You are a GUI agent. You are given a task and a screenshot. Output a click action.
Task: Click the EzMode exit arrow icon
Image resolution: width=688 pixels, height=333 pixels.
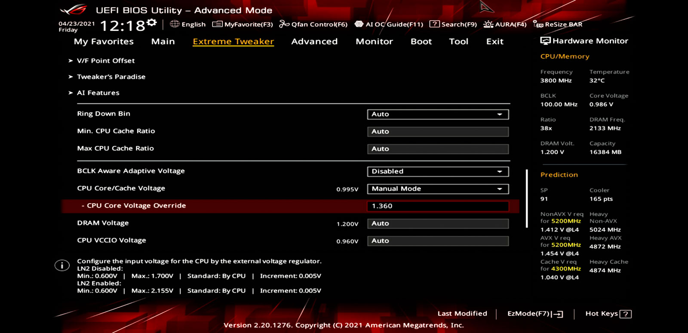558,314
